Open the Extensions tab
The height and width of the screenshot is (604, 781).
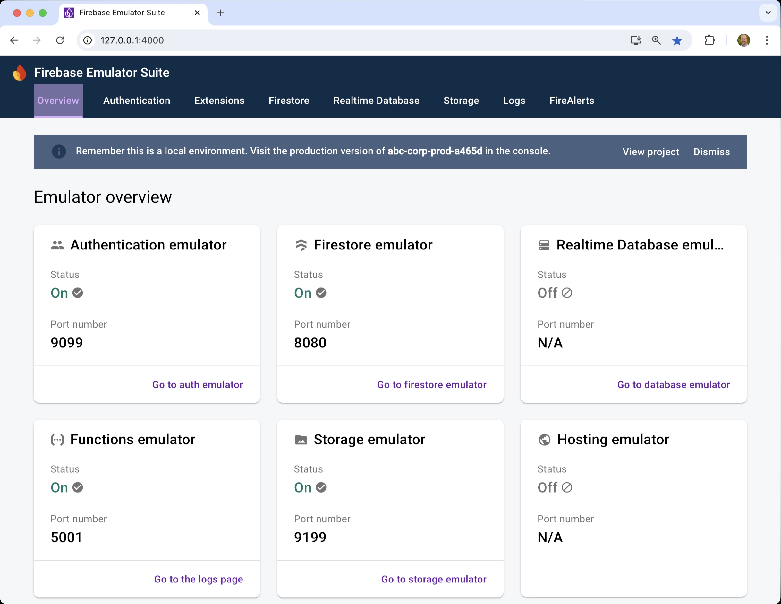[219, 101]
